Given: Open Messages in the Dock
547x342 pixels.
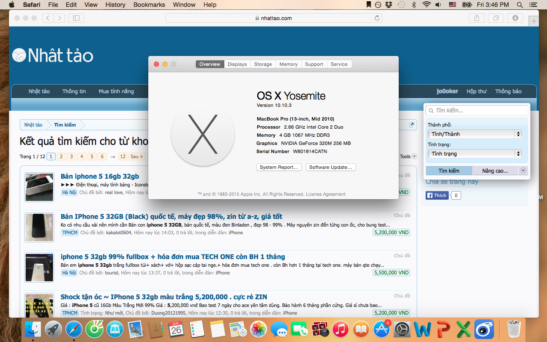Looking at the screenshot, I should click(x=279, y=329).
